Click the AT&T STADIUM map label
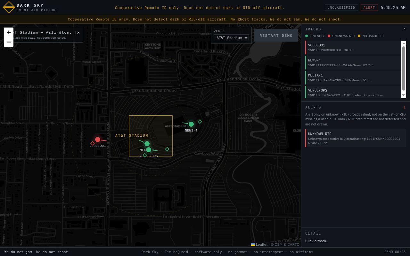Viewport: 410px width, 256px height. point(132,136)
